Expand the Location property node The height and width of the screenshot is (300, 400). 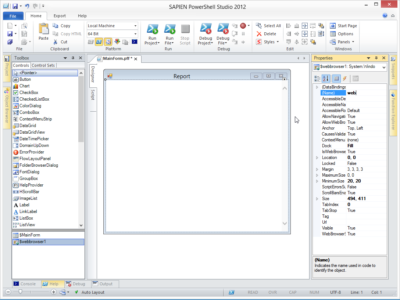point(317,158)
